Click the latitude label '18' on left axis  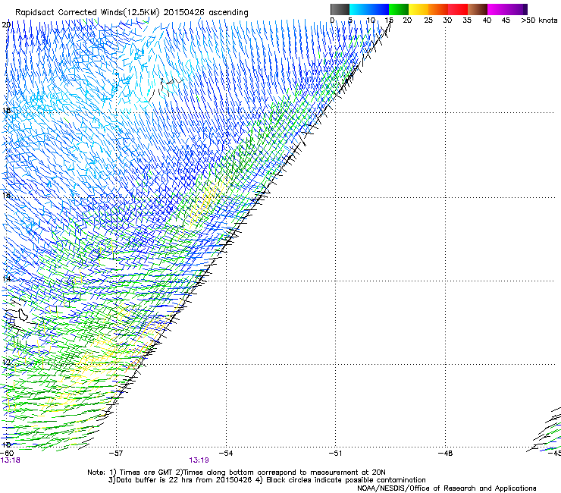tap(6, 110)
